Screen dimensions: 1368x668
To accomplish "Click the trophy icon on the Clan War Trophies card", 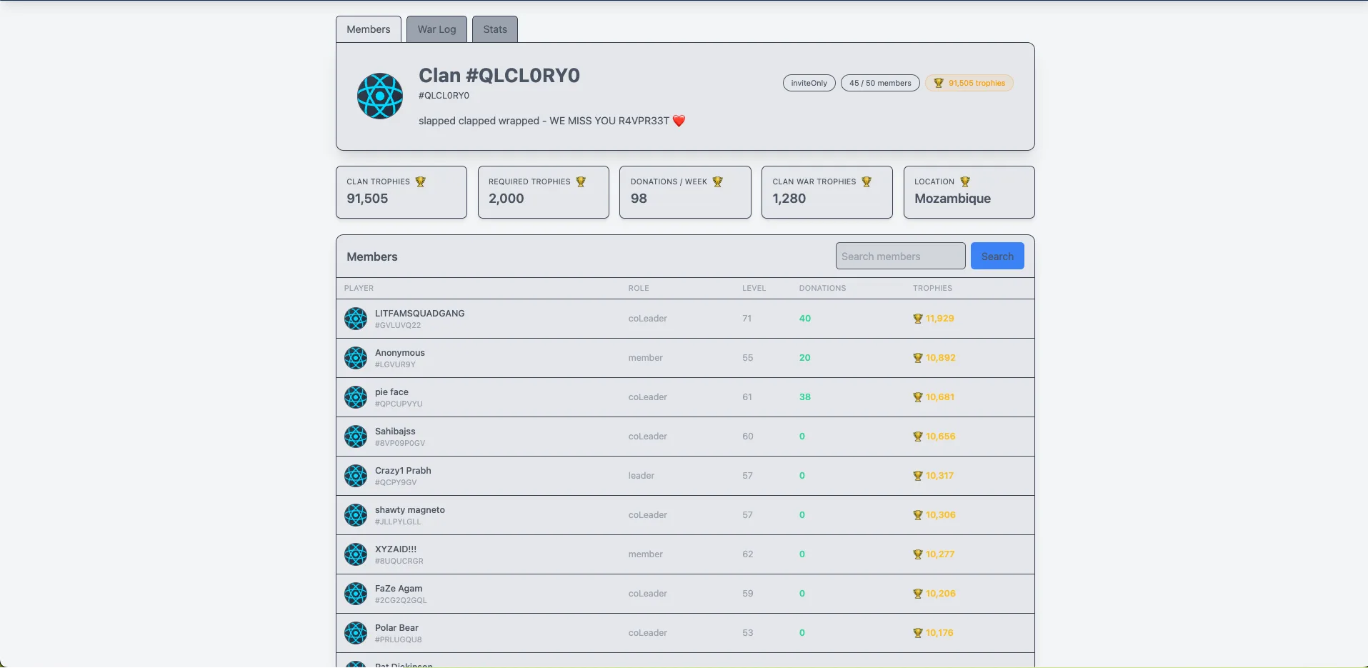I will click(x=867, y=181).
